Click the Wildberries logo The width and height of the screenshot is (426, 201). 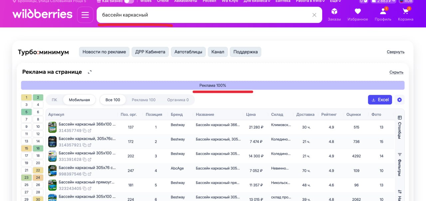coord(42,14)
